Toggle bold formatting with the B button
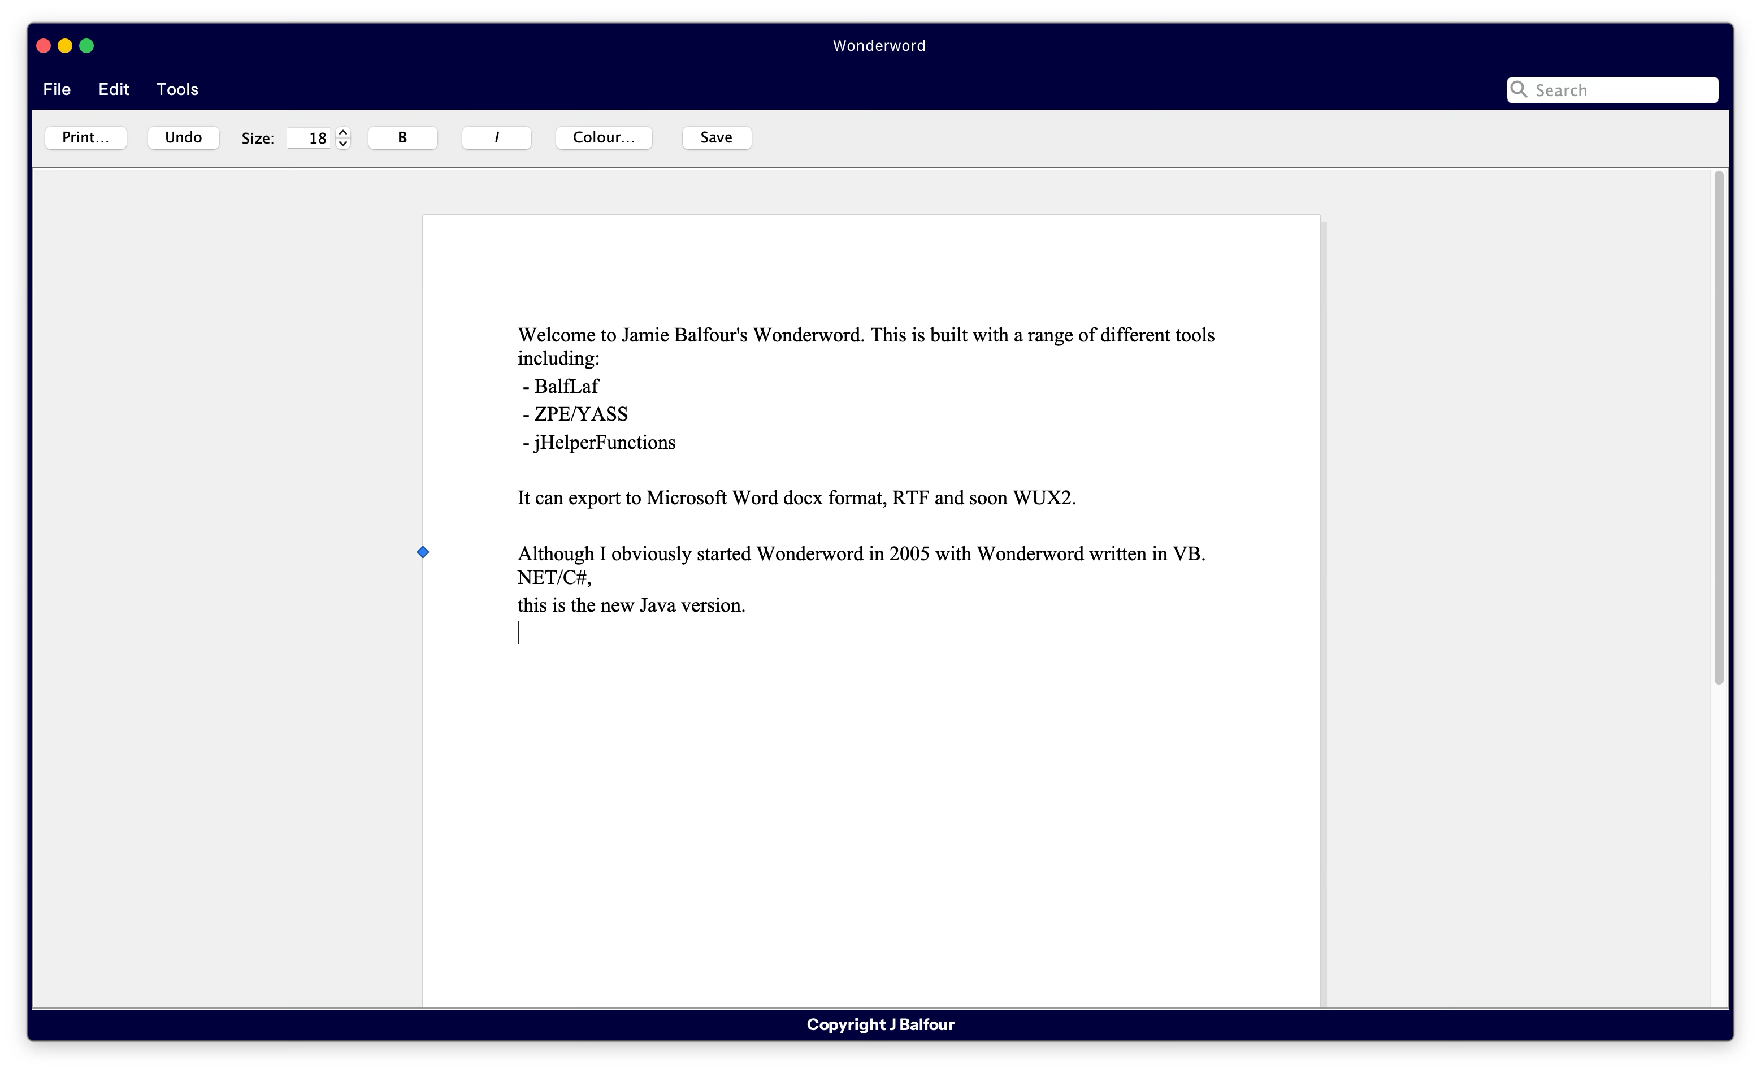Viewport: 1761px width, 1073px height. coord(402,137)
